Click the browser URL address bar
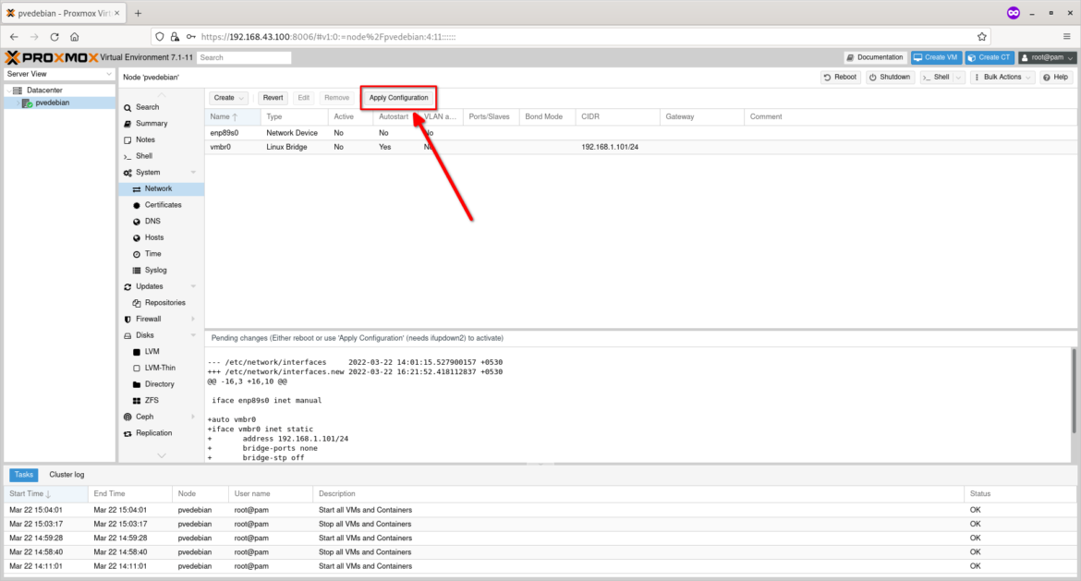 (572, 37)
